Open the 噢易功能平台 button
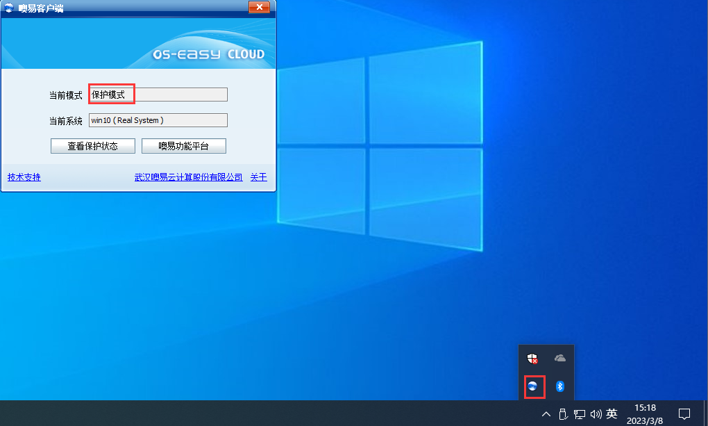 184,146
